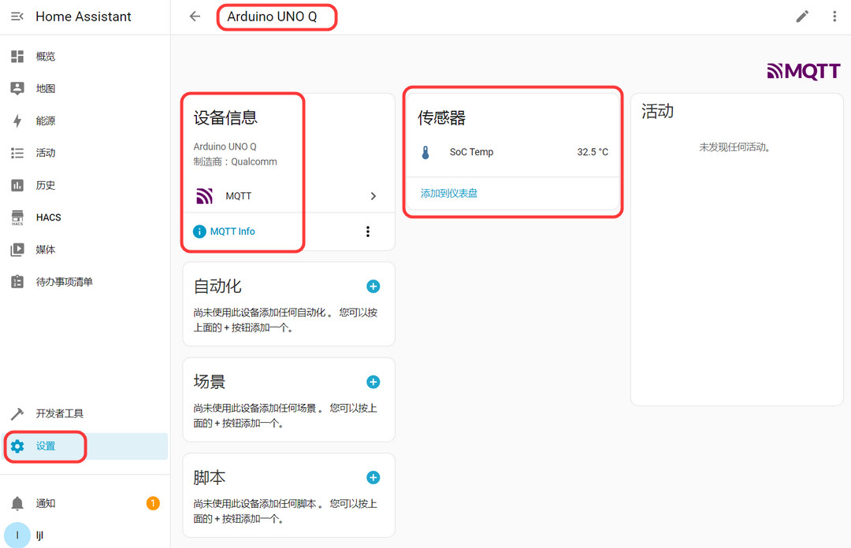Viewport: 851px width, 548px height.
Task: Click the blue info icon beside MQTT Info
Action: [199, 231]
